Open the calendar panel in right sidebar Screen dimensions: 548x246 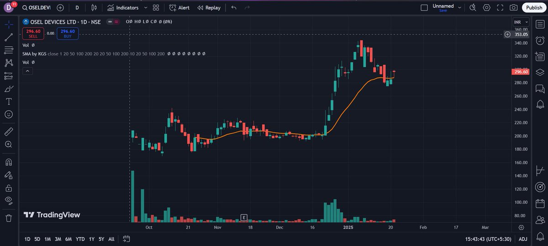pyautogui.click(x=540, y=204)
